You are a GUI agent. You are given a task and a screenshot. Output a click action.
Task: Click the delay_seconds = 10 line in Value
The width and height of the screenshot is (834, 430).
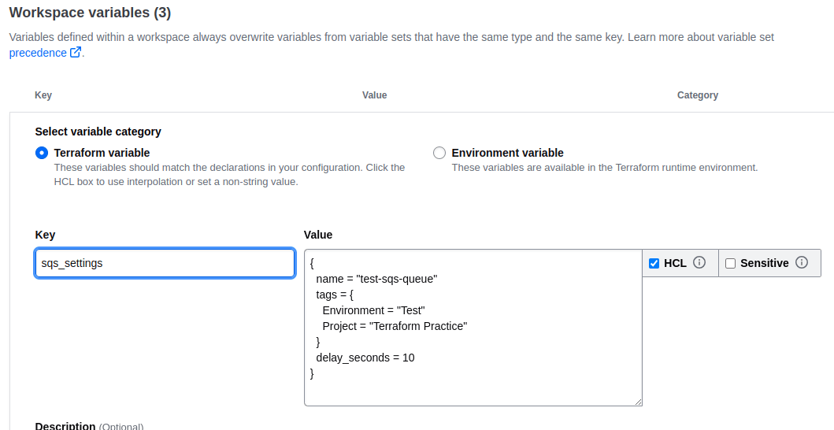pyautogui.click(x=365, y=358)
